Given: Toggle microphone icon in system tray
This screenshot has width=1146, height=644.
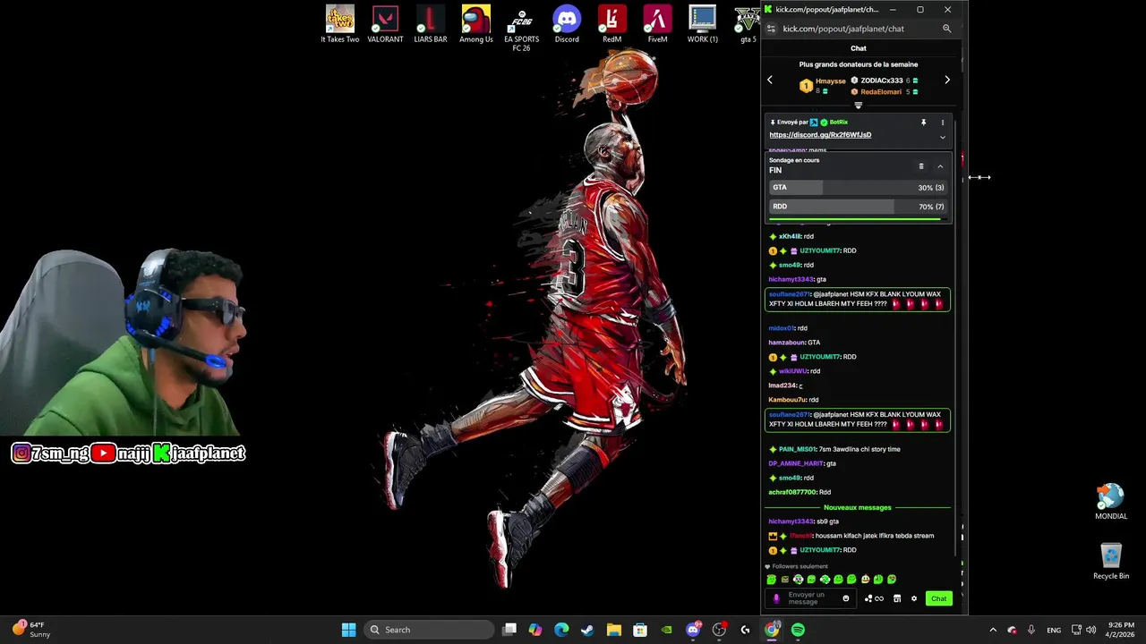Looking at the screenshot, I should tap(1031, 630).
